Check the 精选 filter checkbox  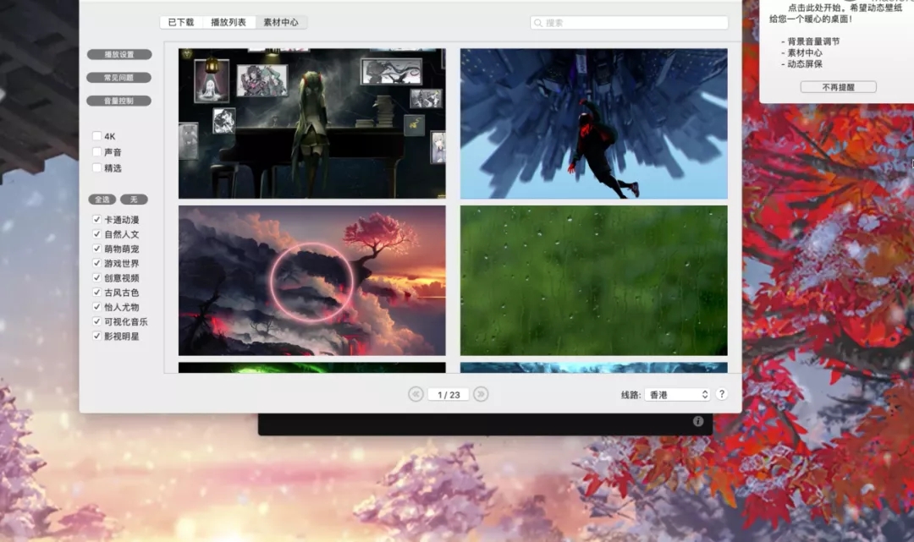click(96, 167)
